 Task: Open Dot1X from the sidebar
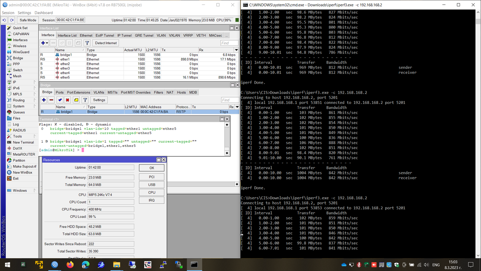tap(17, 148)
